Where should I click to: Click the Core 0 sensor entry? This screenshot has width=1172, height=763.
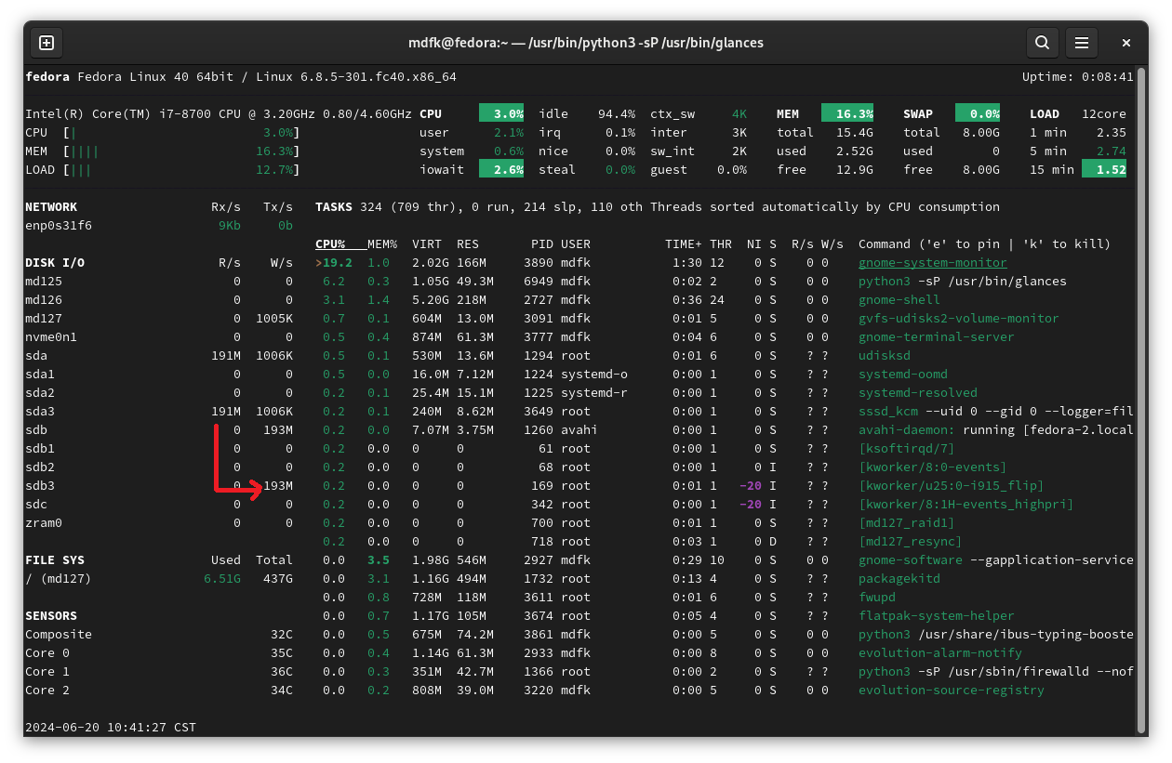pos(47,653)
